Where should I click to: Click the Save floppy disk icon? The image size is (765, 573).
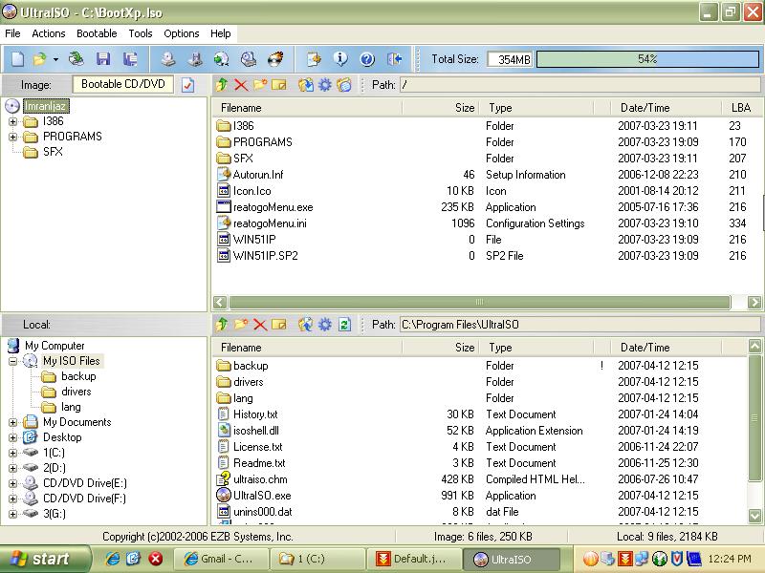(103, 59)
